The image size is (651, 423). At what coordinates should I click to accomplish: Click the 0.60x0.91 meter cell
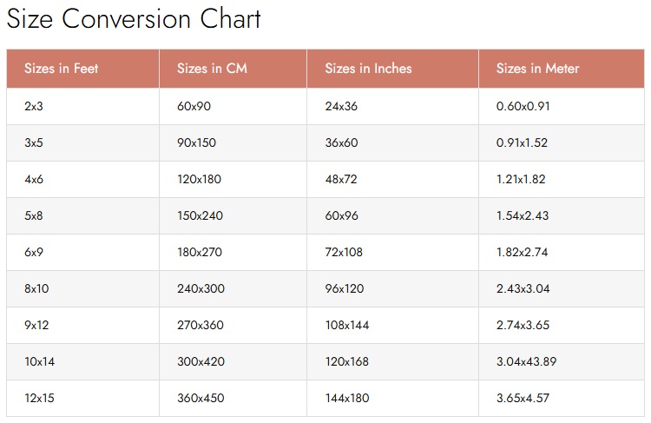click(562, 106)
